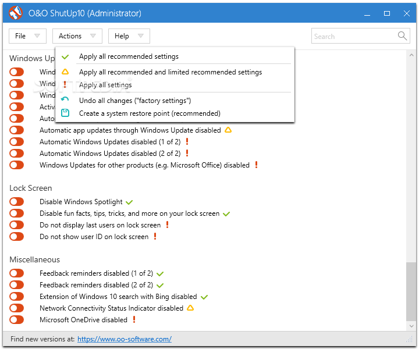Toggle Automatic Windows Updates disabled (1 of 2) switch
The height and width of the screenshot is (349, 419).
[x=16, y=141]
